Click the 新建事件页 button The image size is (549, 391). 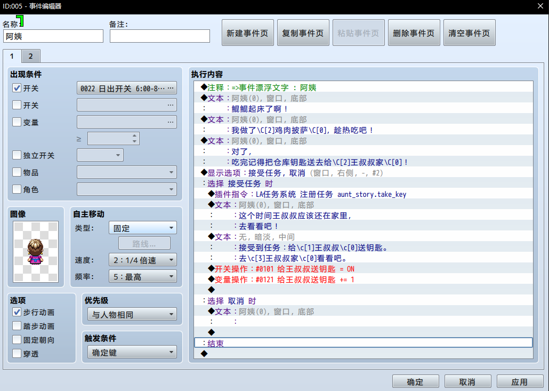247,33
